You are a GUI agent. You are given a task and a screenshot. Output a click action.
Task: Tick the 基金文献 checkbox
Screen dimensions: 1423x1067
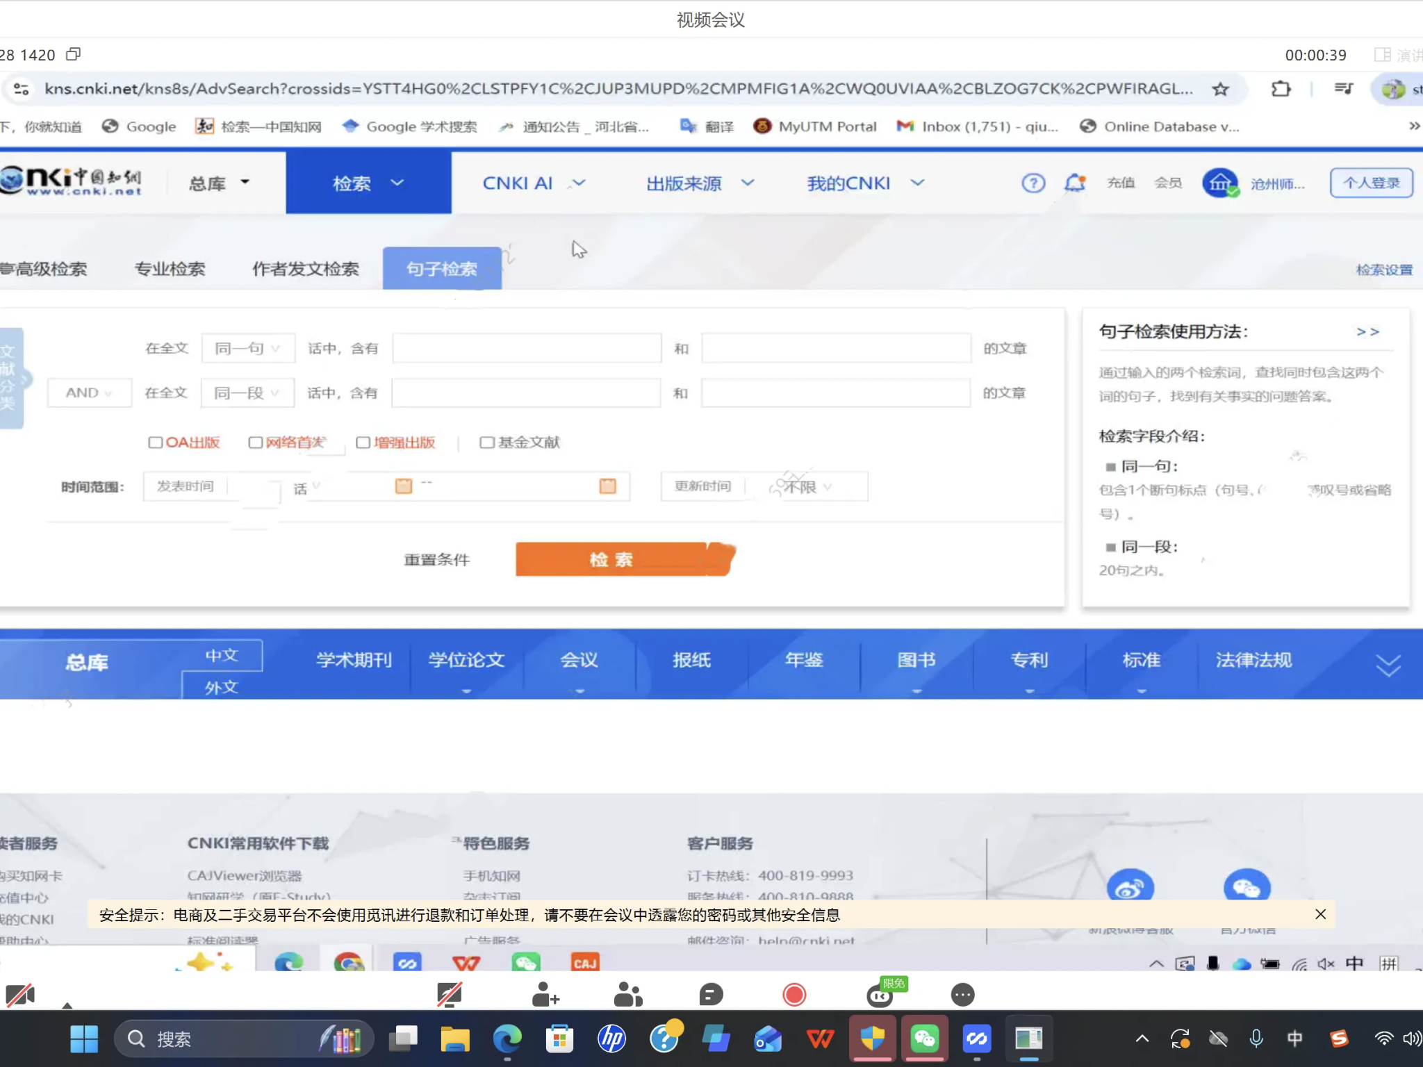pos(486,442)
